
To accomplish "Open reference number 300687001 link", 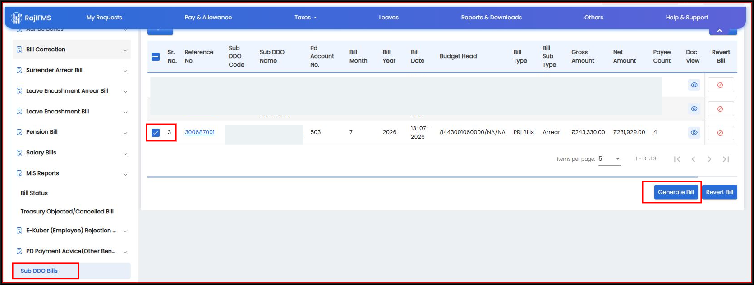I will [x=200, y=132].
